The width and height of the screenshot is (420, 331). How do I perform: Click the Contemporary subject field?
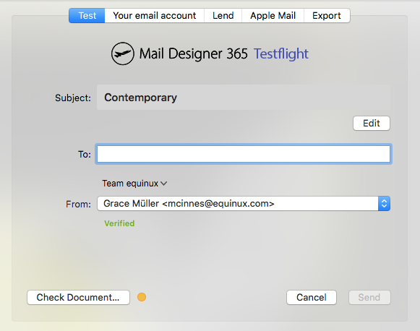click(243, 98)
